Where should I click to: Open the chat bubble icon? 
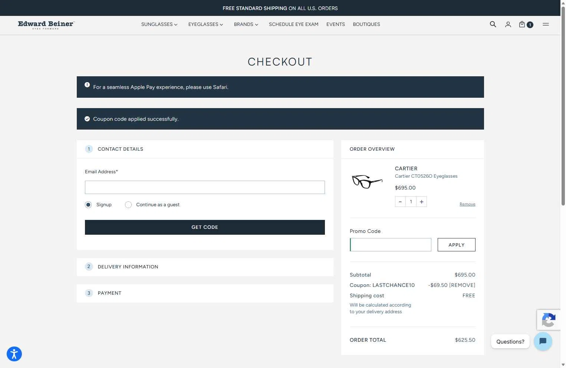coord(543,341)
